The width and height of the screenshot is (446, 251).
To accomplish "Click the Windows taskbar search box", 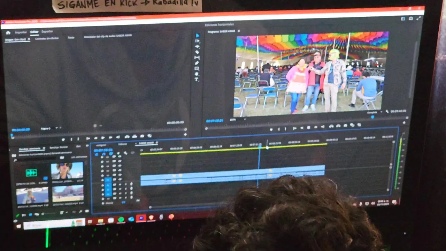I will (x=54, y=223).
